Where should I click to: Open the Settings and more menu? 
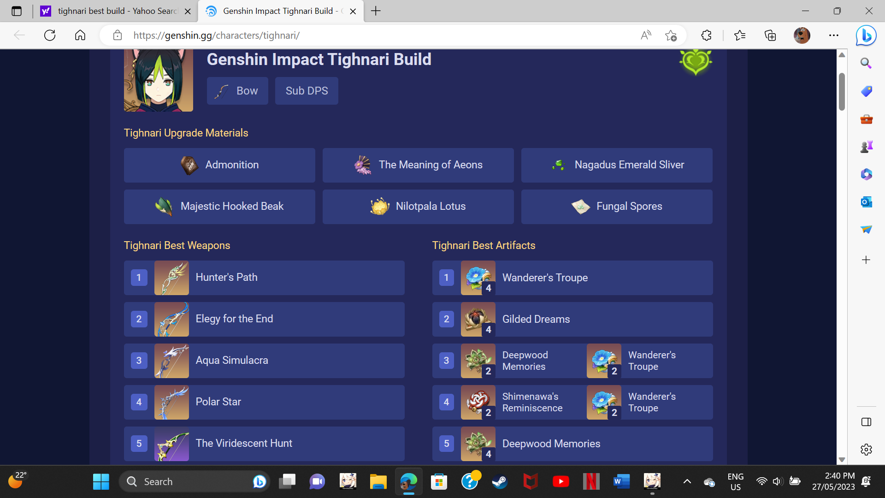coord(833,35)
